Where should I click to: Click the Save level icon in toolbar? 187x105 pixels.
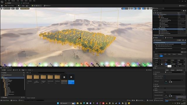click(2, 6)
